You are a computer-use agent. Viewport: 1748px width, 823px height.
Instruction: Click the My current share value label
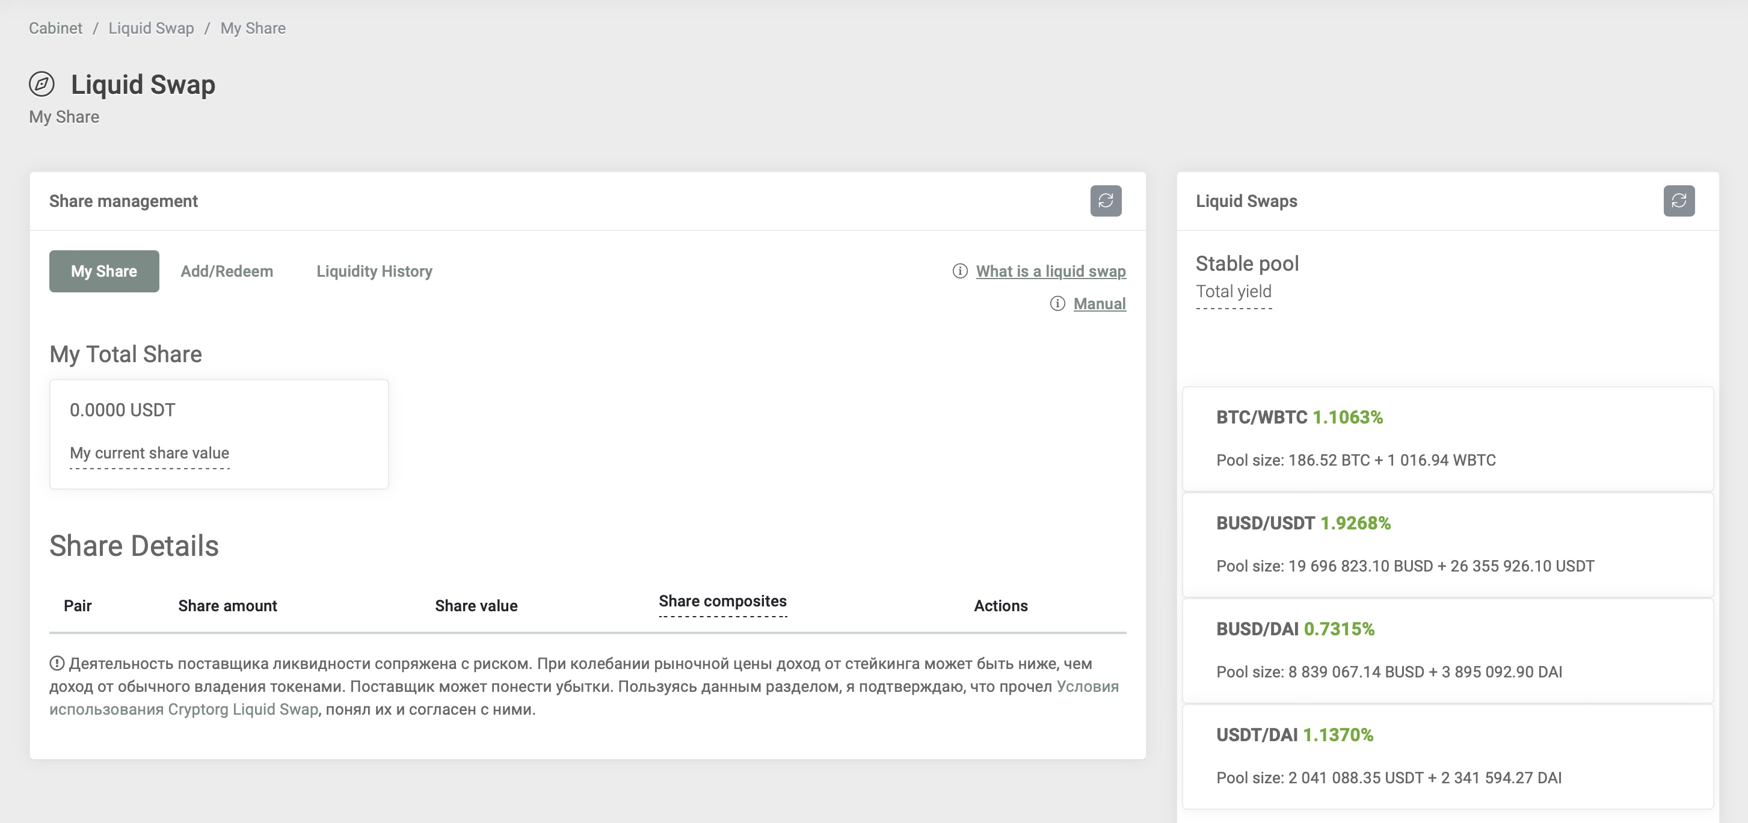point(149,452)
